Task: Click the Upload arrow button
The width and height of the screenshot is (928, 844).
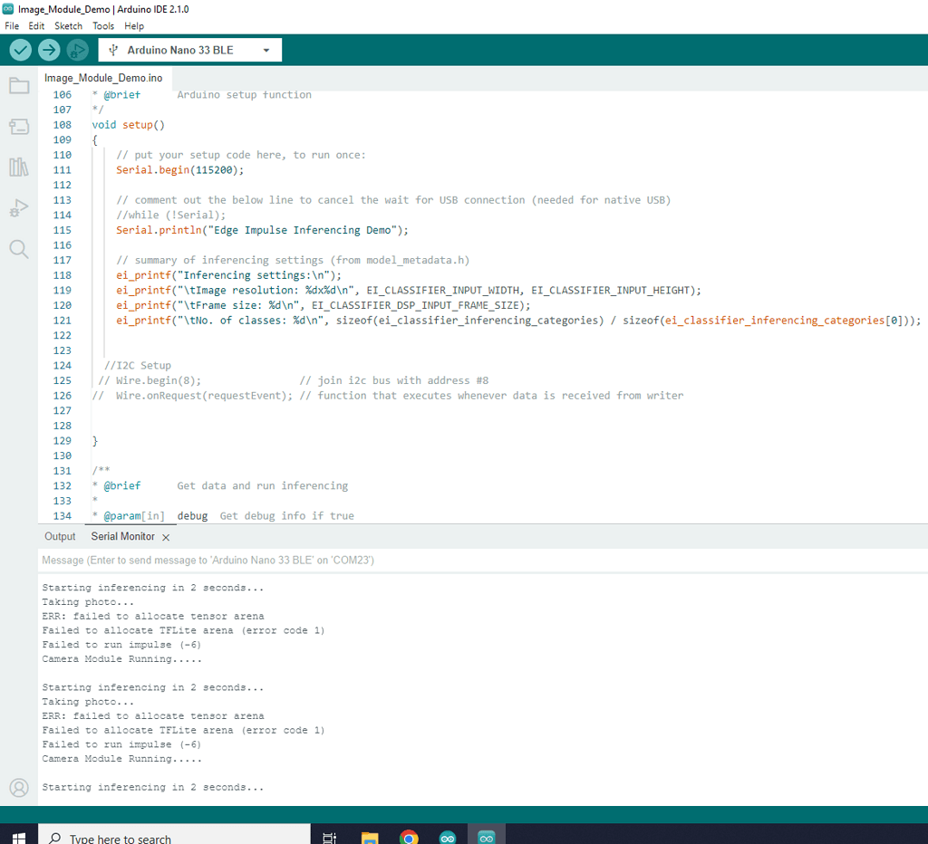Action: click(x=49, y=51)
